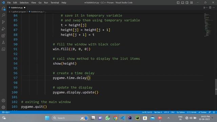The image size is (217, 122).
Task: Open the File menu
Action: 9,3
